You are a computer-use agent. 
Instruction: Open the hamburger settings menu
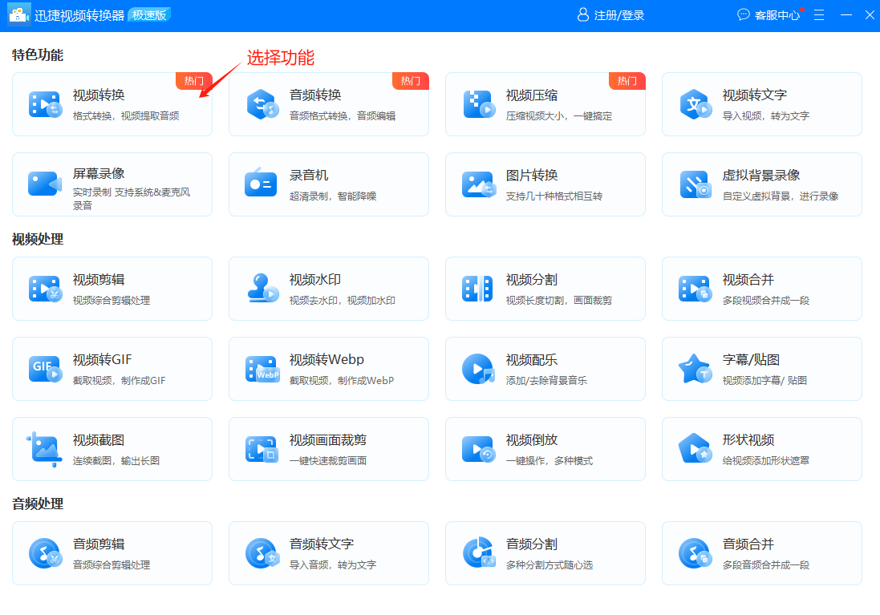click(818, 14)
